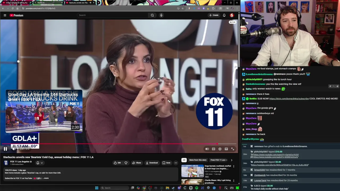The height and width of the screenshot is (191, 340).
Task: Pause the video playback
Action: [x=5, y=149]
